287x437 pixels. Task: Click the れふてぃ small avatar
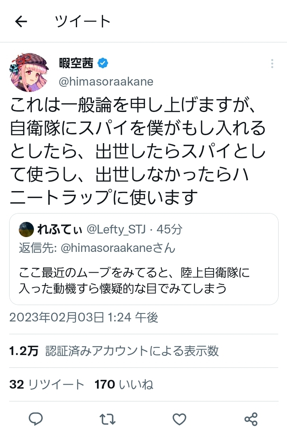[26, 229]
